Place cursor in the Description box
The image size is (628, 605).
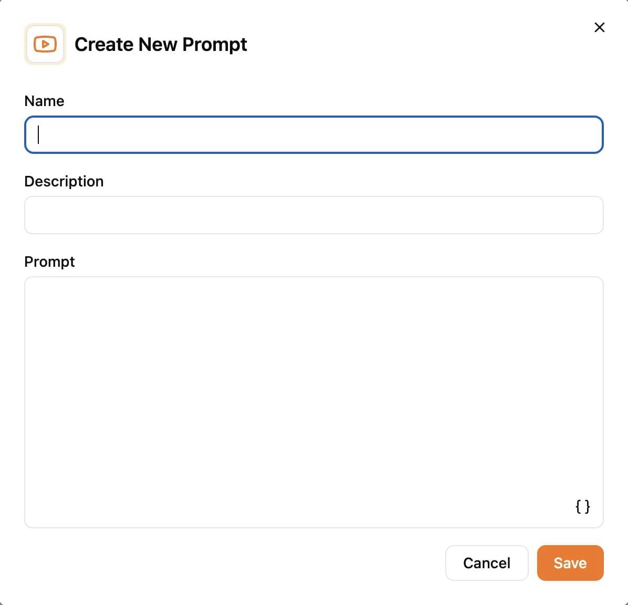click(x=313, y=215)
